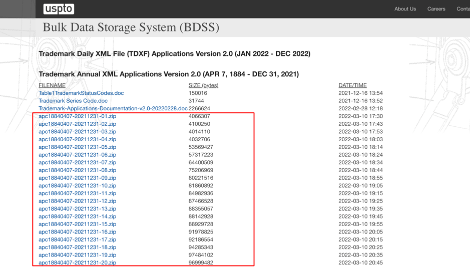
Task: Download apc18840407-20211231-15.zip
Action: coord(78,224)
